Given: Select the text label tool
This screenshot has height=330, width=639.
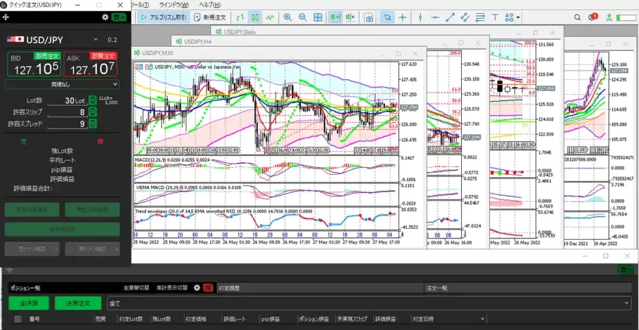Looking at the screenshot, I should (x=495, y=17).
